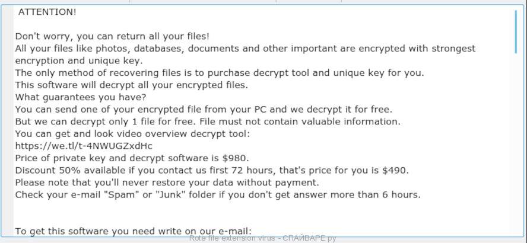Click the "What guarantees you have?" line
Screen dimensions: 527x243
point(80,97)
